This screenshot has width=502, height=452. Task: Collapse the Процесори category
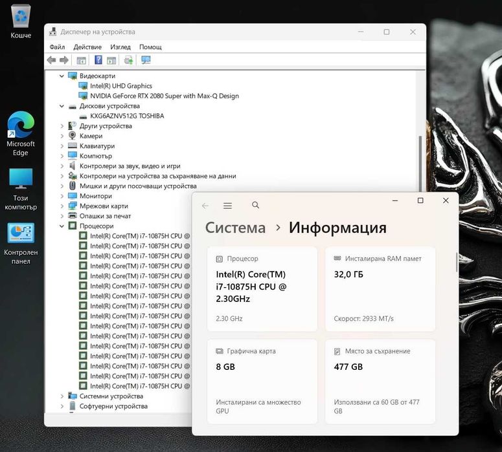click(x=62, y=226)
